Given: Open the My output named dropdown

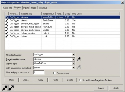Looking at the screenshot, I should (73, 55).
